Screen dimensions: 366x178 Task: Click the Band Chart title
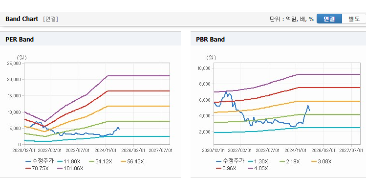pyautogui.click(x=22, y=19)
